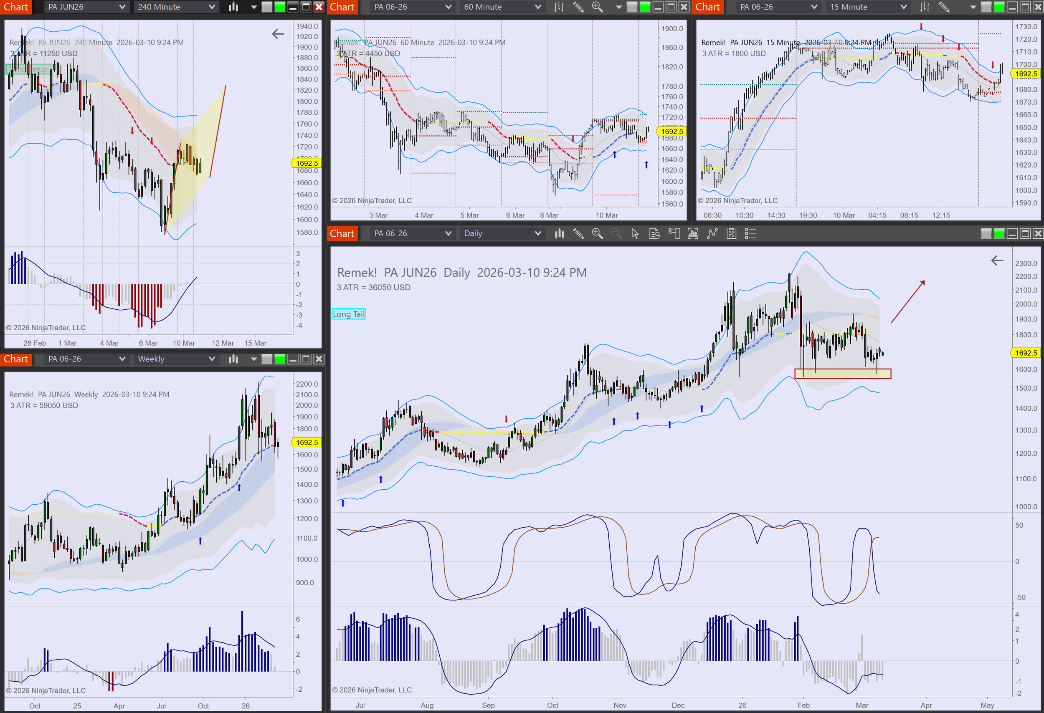Open Strategies in the Daily chart toolbar

(731, 233)
